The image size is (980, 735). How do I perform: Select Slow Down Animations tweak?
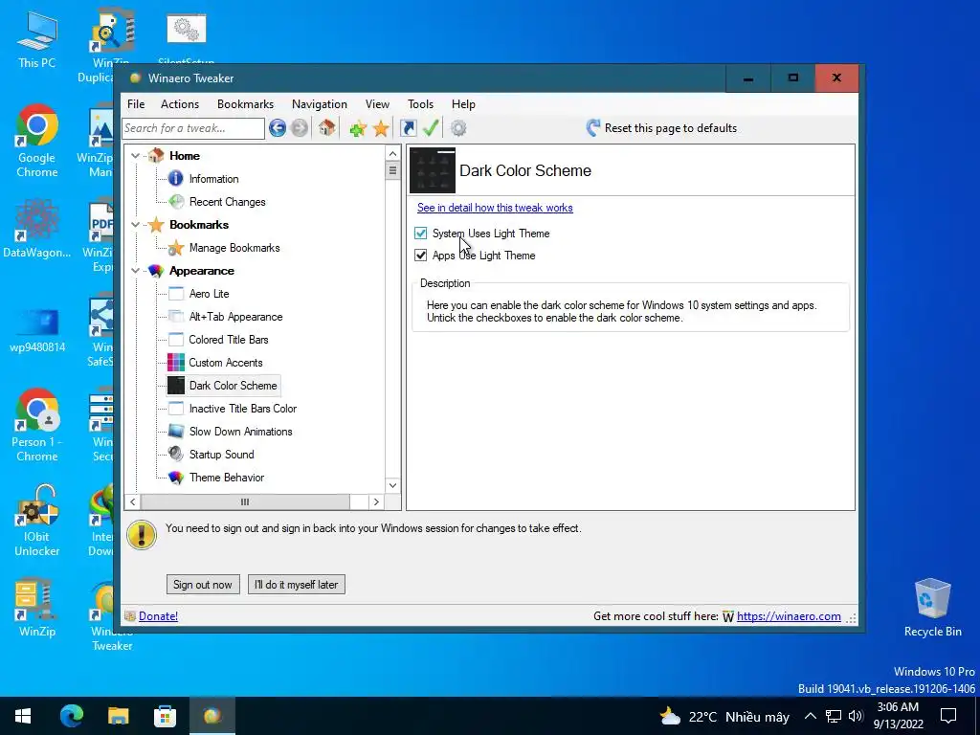240,432
